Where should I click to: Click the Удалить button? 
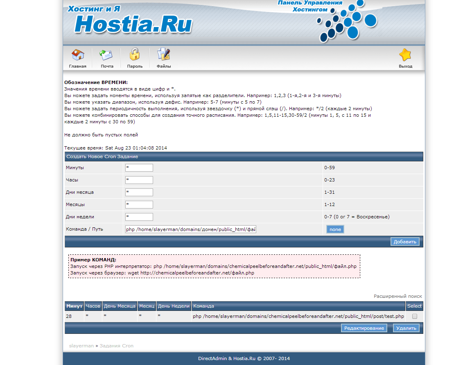tap(406, 328)
